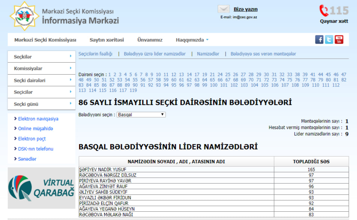This screenshot has width=357, height=220.
Task: Open the Elektron naviqasiya link
Action: point(38,119)
